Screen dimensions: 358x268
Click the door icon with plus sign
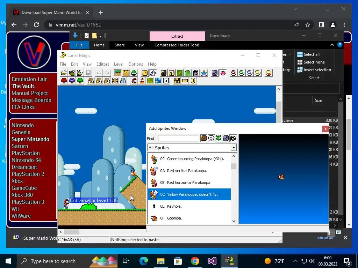[x=91, y=81]
